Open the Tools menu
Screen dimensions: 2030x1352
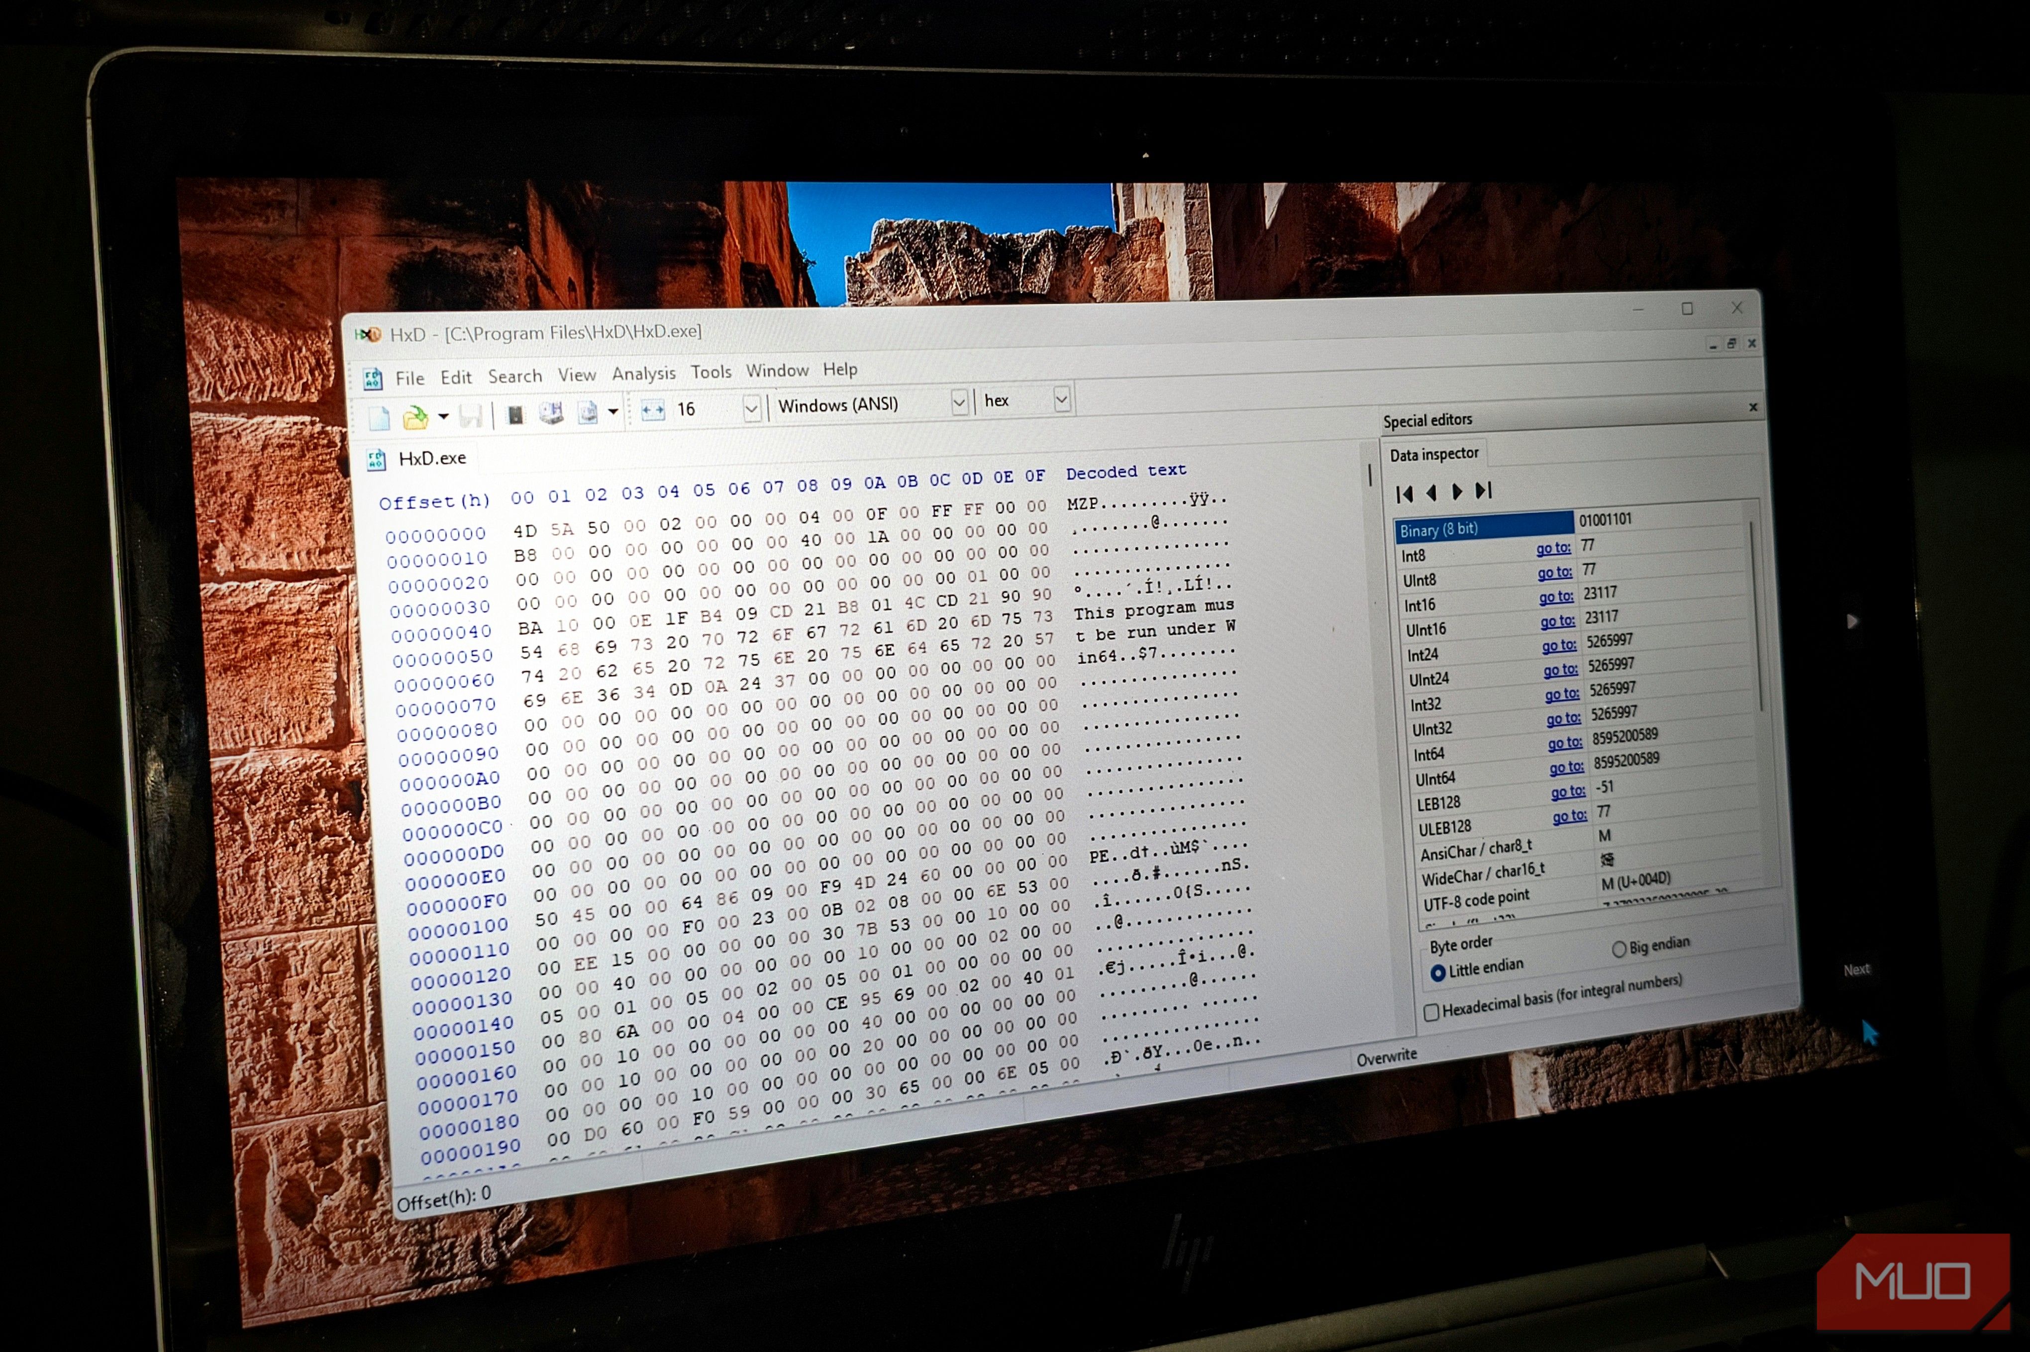pyautogui.click(x=710, y=372)
